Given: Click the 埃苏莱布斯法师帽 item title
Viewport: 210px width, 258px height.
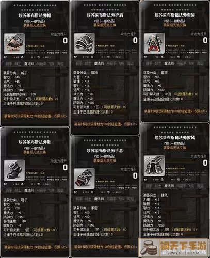Looking at the screenshot, I should 35,15.
